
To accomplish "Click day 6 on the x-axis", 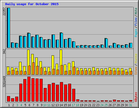I will [29, 105].
